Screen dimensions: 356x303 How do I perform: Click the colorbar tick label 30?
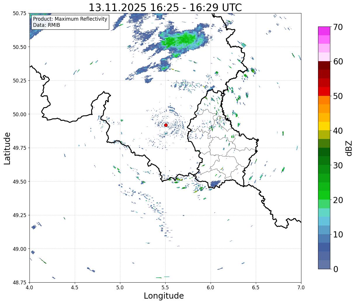(338, 165)
